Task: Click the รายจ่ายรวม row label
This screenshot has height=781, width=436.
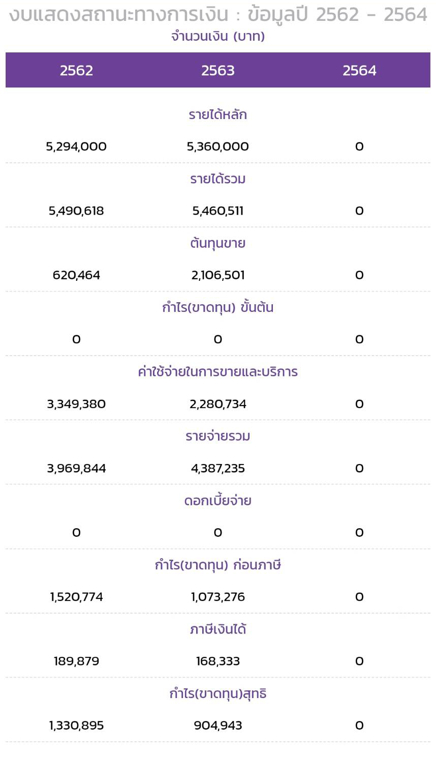Action: 218,436
